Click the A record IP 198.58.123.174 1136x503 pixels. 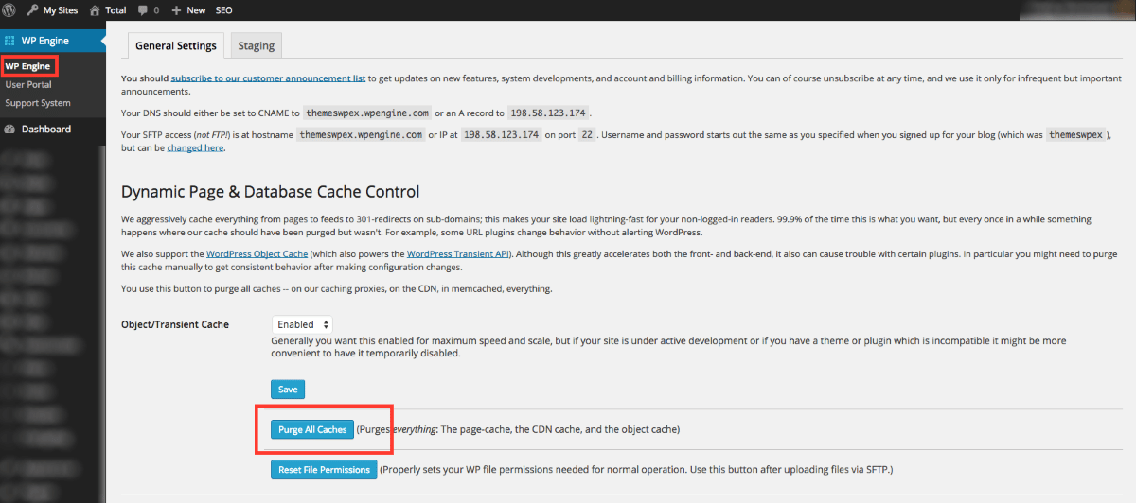click(x=548, y=113)
